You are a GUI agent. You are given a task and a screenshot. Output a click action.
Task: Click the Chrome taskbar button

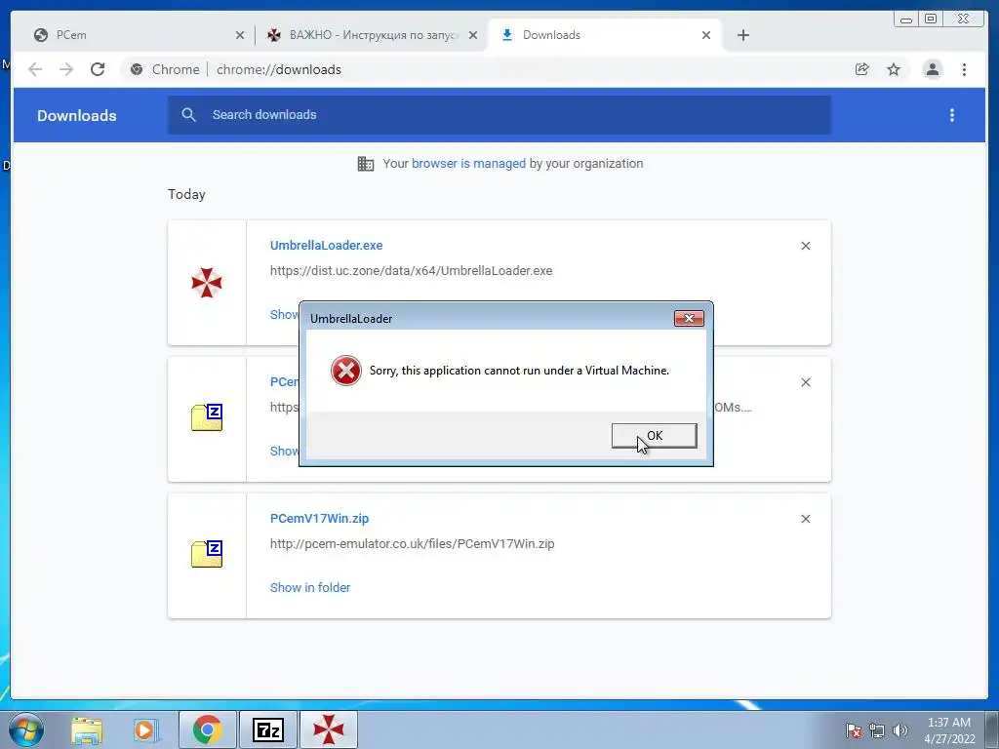[x=208, y=729]
